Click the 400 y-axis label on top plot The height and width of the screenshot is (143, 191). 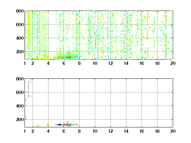pyautogui.click(x=20, y=38)
